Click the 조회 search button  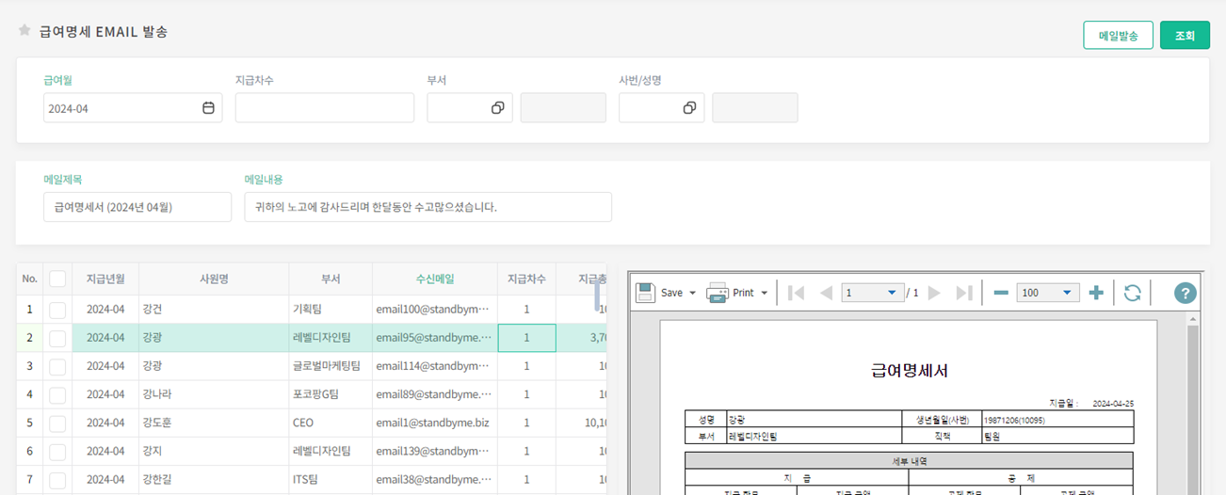(x=1184, y=36)
